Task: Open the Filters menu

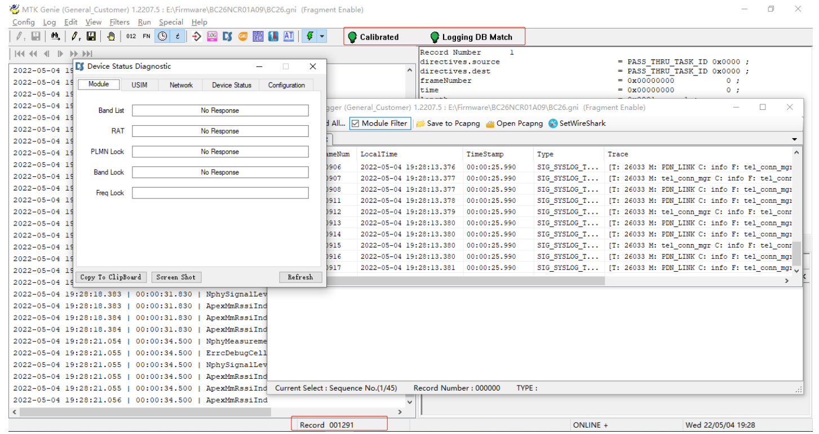Action: [119, 22]
